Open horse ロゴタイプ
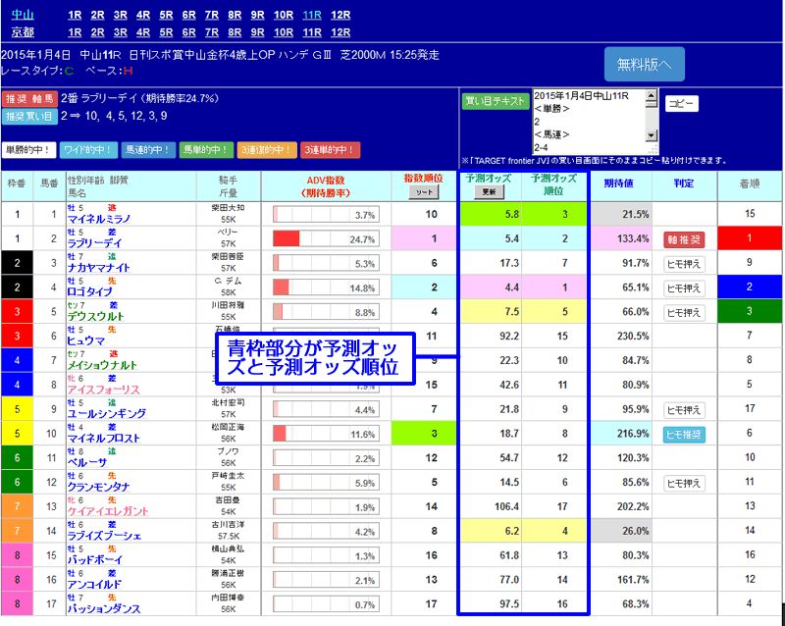 pyautogui.click(x=89, y=292)
